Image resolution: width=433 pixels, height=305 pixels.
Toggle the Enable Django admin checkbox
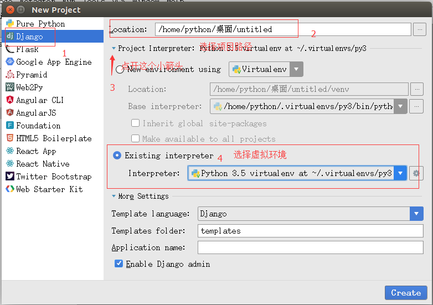click(x=118, y=263)
